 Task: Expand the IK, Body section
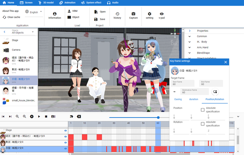pyautogui.click(x=190, y=42)
